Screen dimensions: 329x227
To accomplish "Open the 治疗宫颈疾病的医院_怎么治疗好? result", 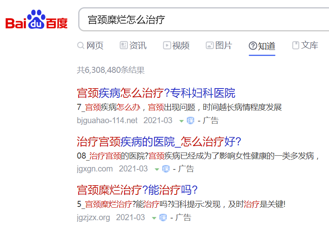I will [x=159, y=142].
